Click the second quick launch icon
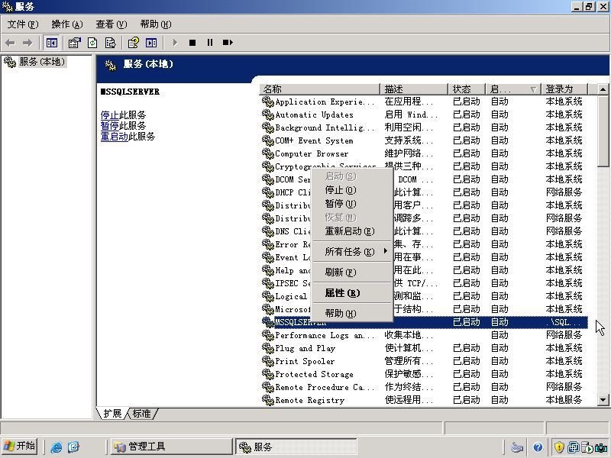 pyautogui.click(x=73, y=447)
